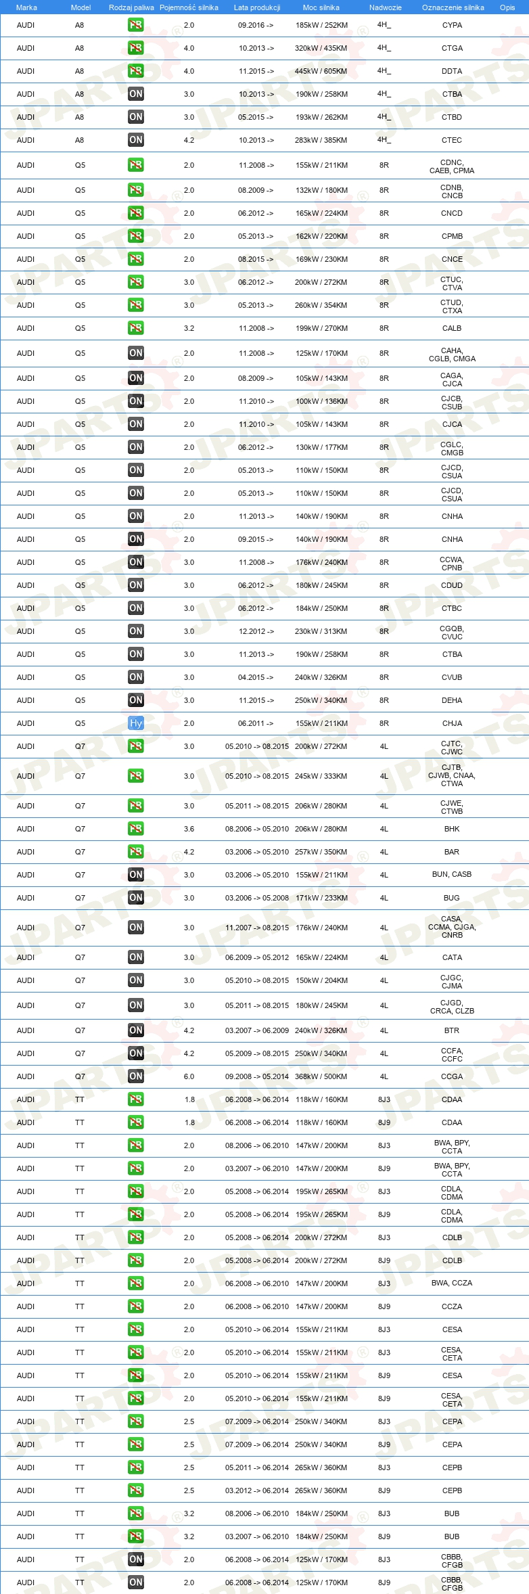Click the ON diesel icon in Q7 BUN, CASB row
This screenshot has height=1594, width=529.
[x=136, y=875]
